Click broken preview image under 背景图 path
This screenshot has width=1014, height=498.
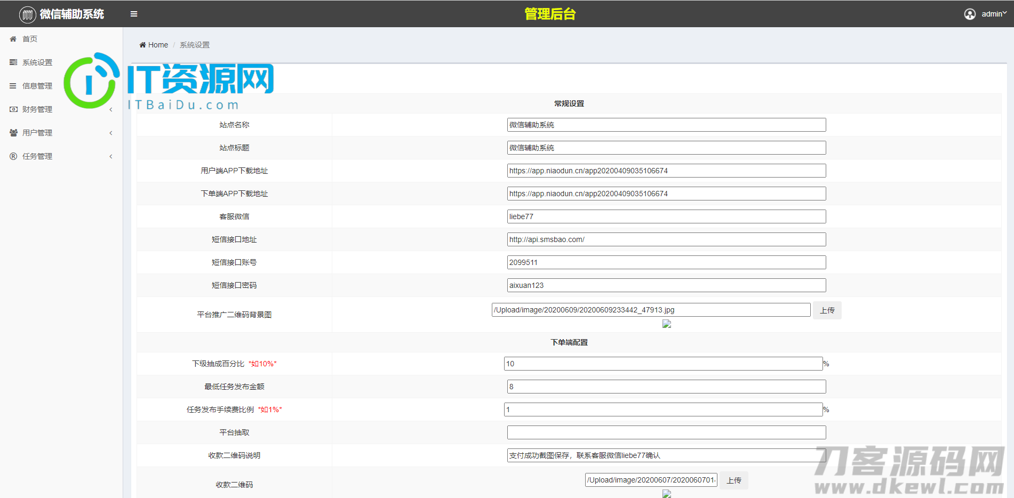[x=667, y=324]
